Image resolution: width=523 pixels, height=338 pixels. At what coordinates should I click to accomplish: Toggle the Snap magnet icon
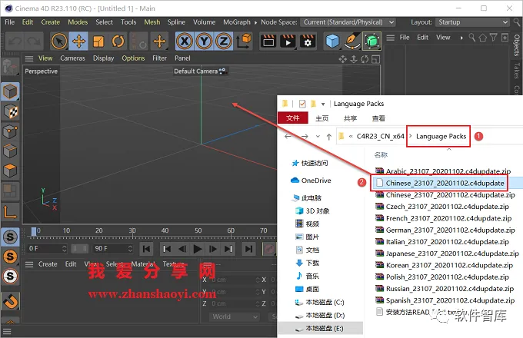click(11, 301)
